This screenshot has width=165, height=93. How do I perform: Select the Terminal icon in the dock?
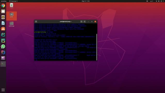(3, 64)
